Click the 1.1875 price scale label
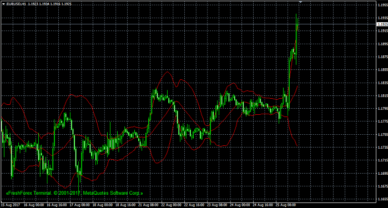This screenshot has width=388, height=208. 383,57
